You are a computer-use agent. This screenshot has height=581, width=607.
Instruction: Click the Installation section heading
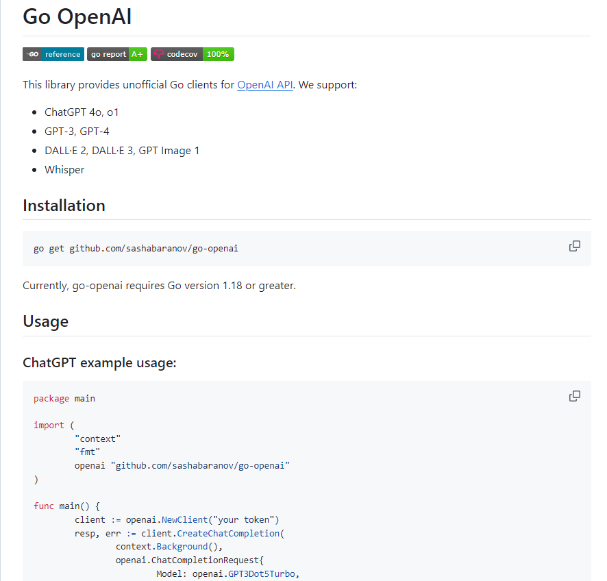pos(64,206)
